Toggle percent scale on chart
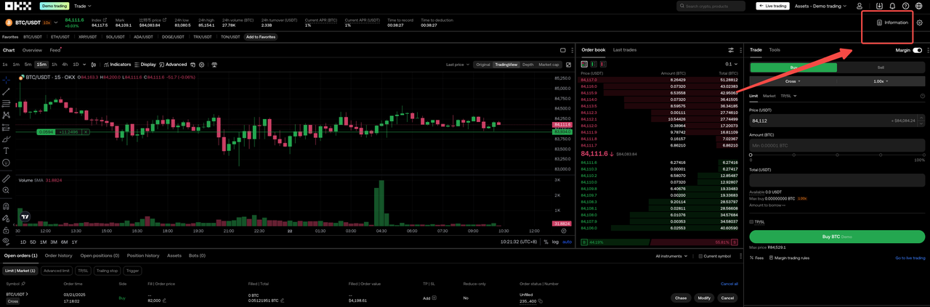 (545, 242)
